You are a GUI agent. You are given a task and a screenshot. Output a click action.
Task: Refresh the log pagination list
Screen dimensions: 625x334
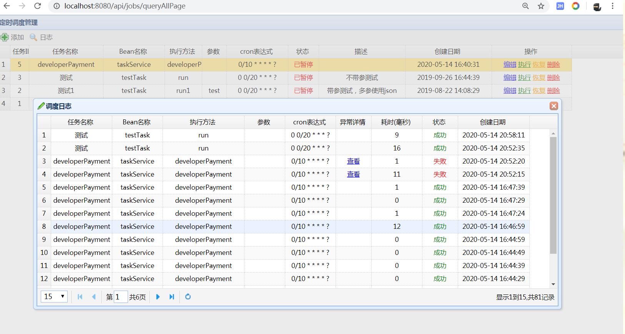(188, 297)
